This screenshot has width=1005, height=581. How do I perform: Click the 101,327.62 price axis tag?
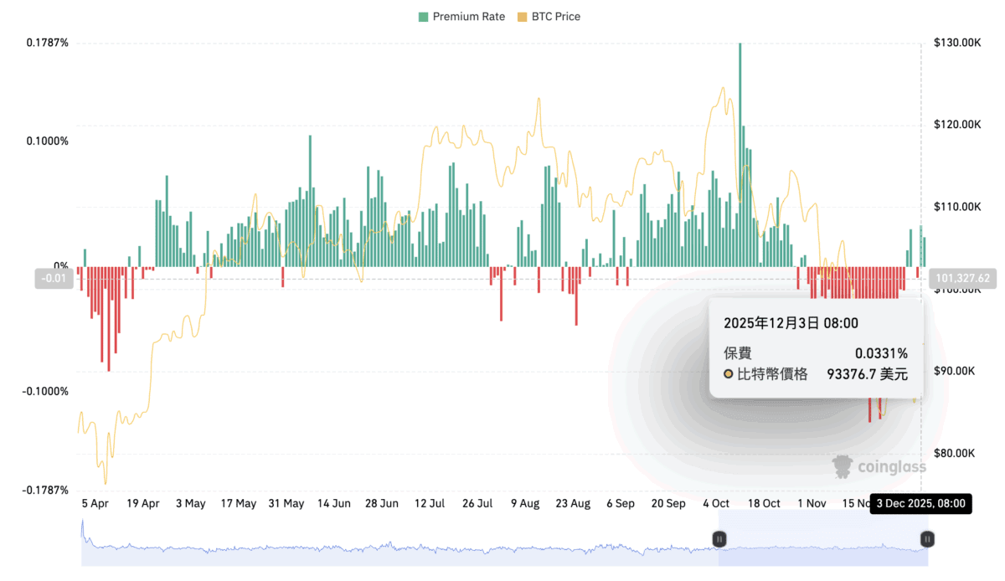point(963,279)
